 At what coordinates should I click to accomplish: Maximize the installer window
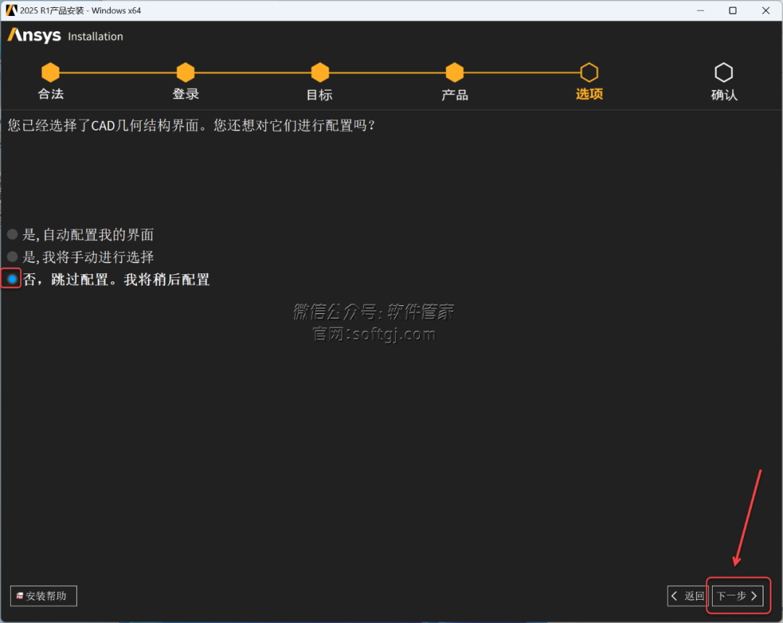pyautogui.click(x=732, y=10)
